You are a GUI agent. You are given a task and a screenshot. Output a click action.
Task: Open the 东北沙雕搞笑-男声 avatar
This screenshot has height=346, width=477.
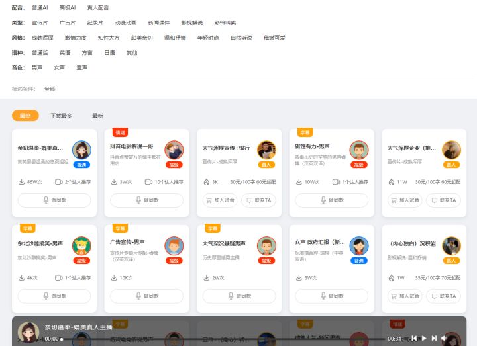coord(81,245)
